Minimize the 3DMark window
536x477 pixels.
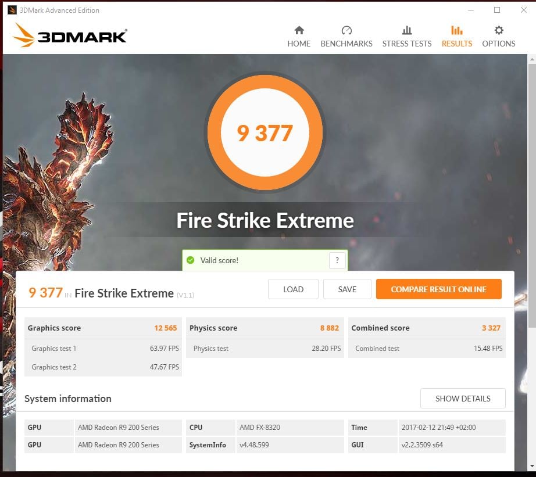pyautogui.click(x=471, y=10)
